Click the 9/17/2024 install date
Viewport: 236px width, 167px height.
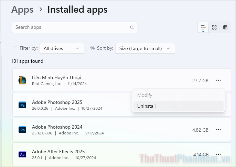coord(95,133)
